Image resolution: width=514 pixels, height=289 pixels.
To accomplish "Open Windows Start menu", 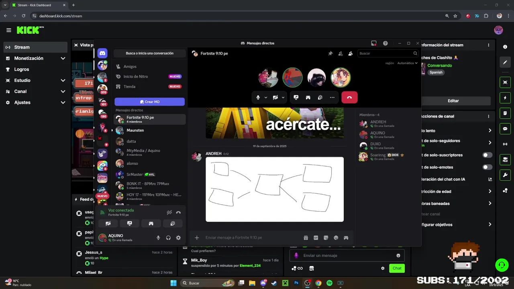I will coord(173,283).
